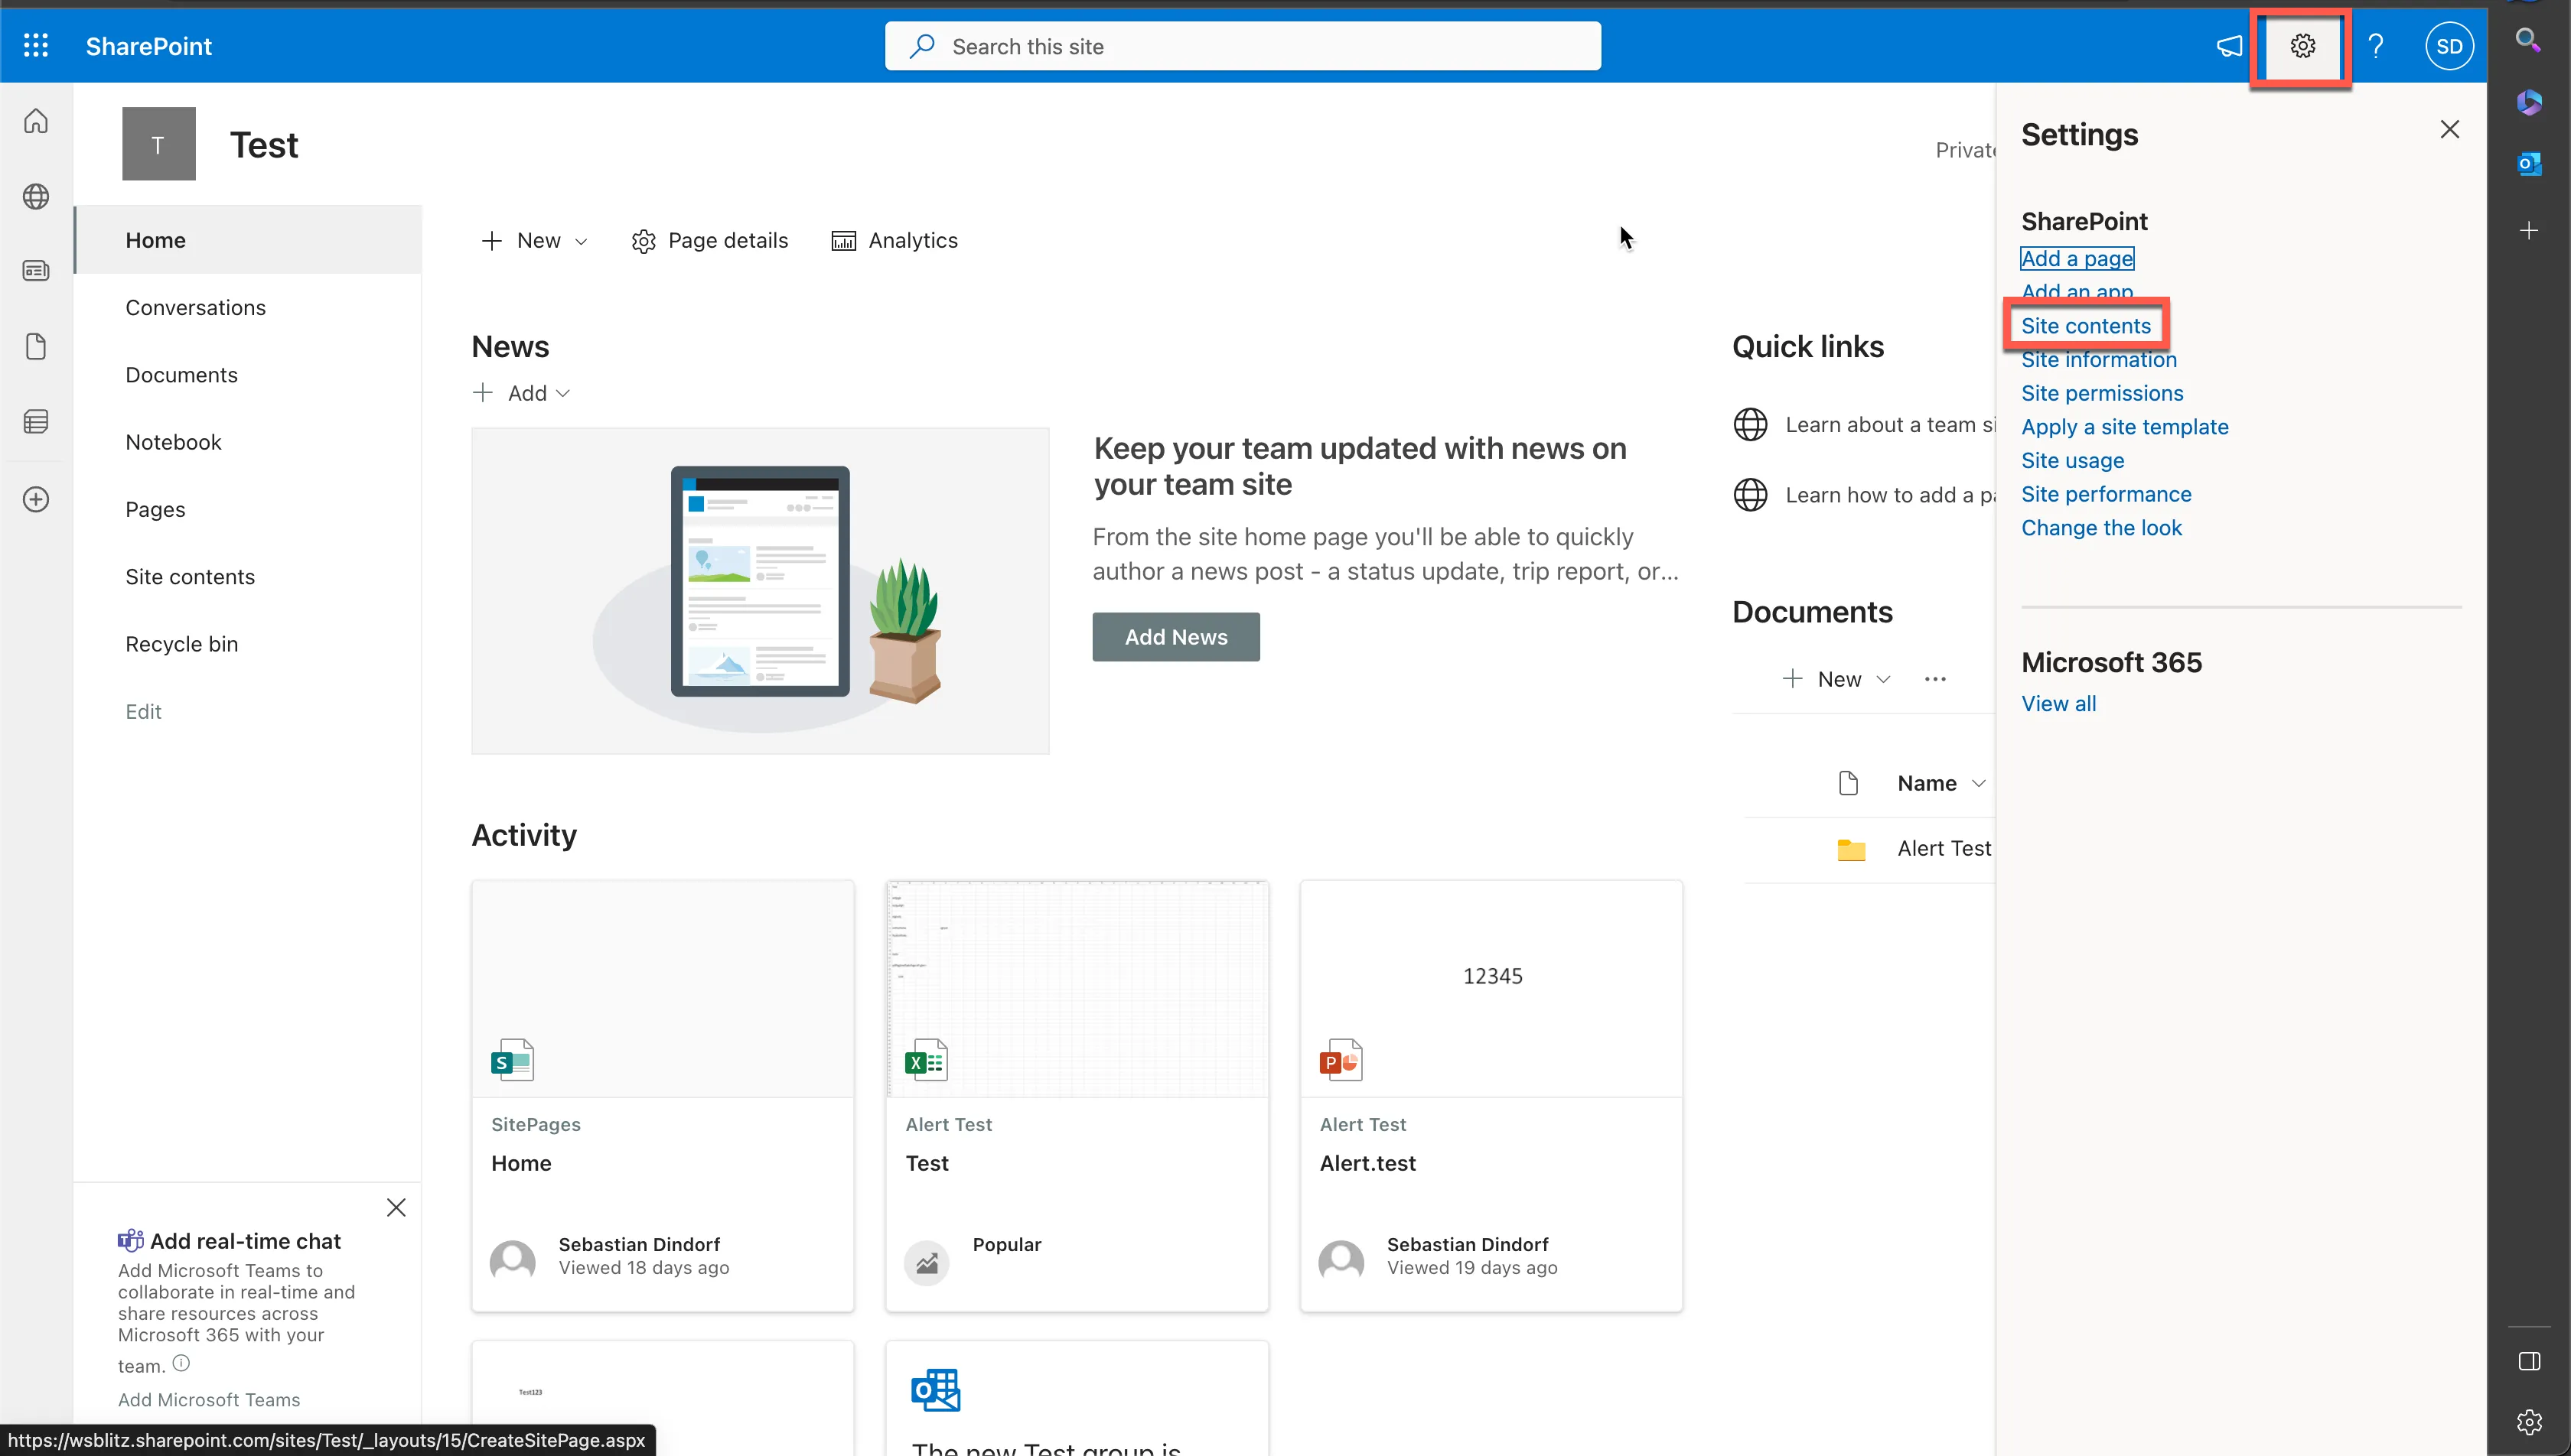
Task: Open the Site contents settings link
Action: (x=2086, y=326)
